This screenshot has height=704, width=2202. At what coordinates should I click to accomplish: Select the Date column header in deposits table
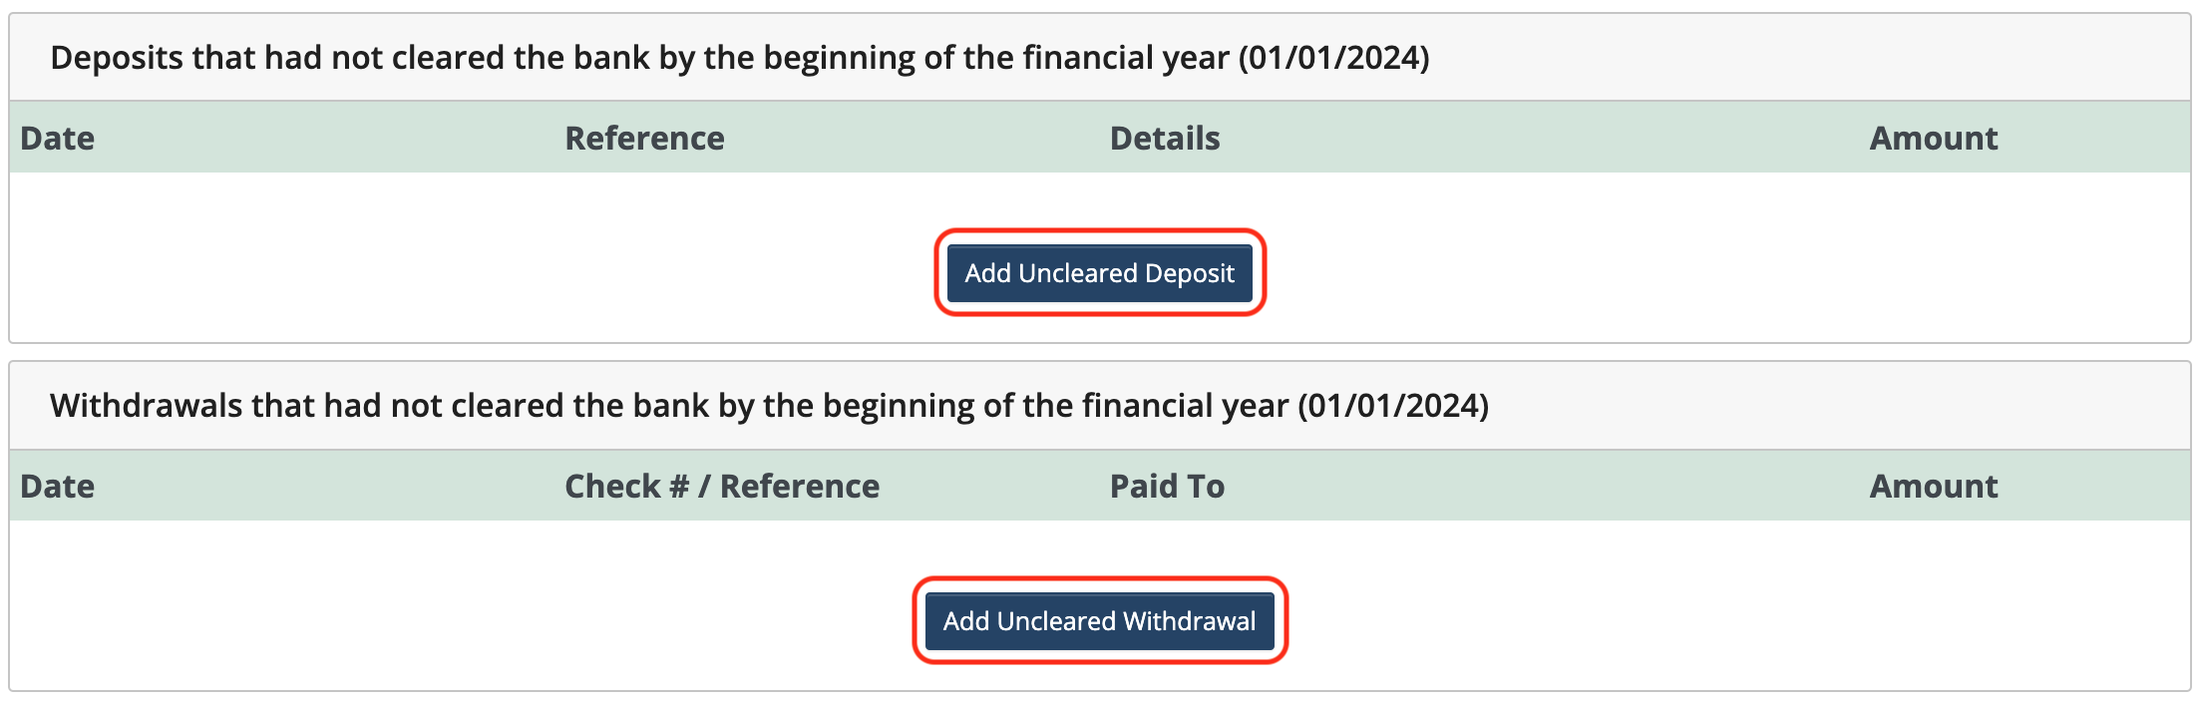click(x=58, y=138)
